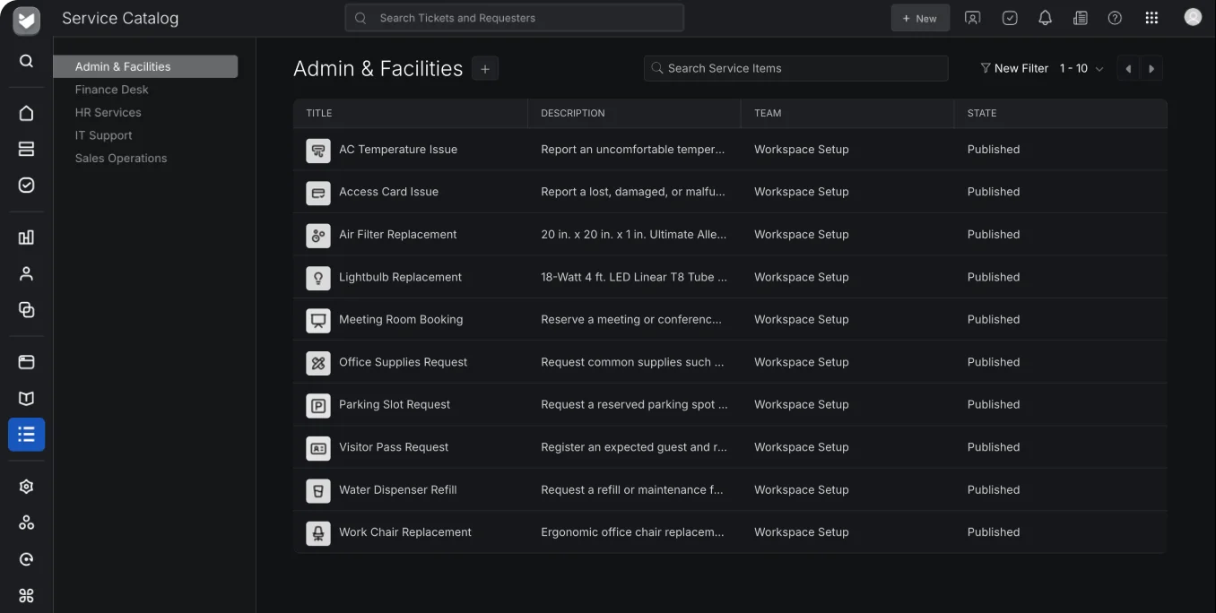Open the notifications bell icon

(1045, 18)
